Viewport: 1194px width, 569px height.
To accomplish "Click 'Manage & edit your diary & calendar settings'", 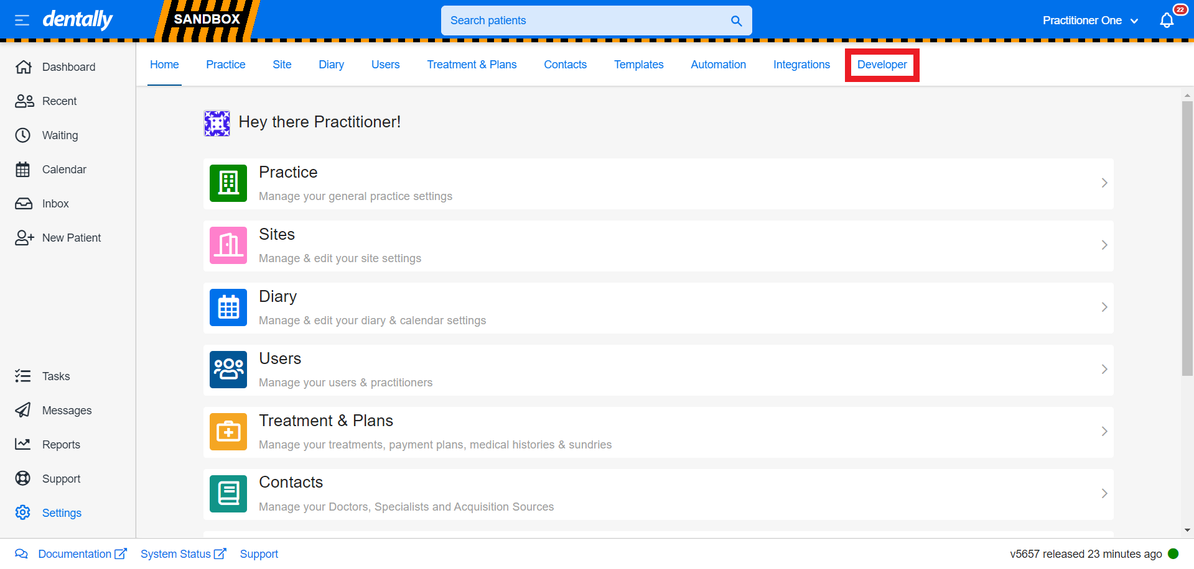I will (x=372, y=321).
